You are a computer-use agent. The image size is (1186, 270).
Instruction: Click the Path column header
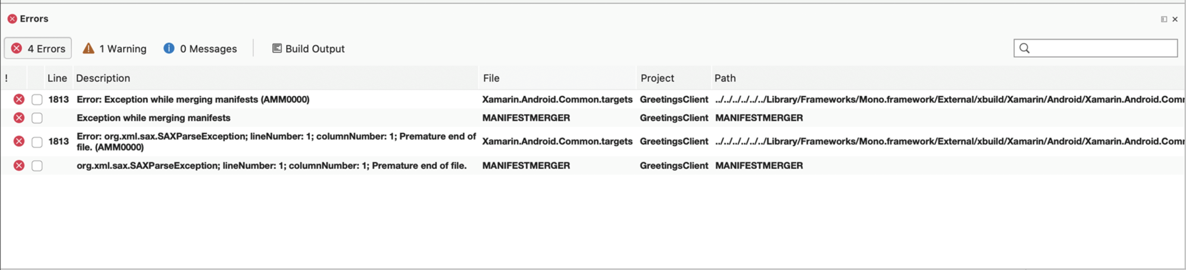pos(725,78)
